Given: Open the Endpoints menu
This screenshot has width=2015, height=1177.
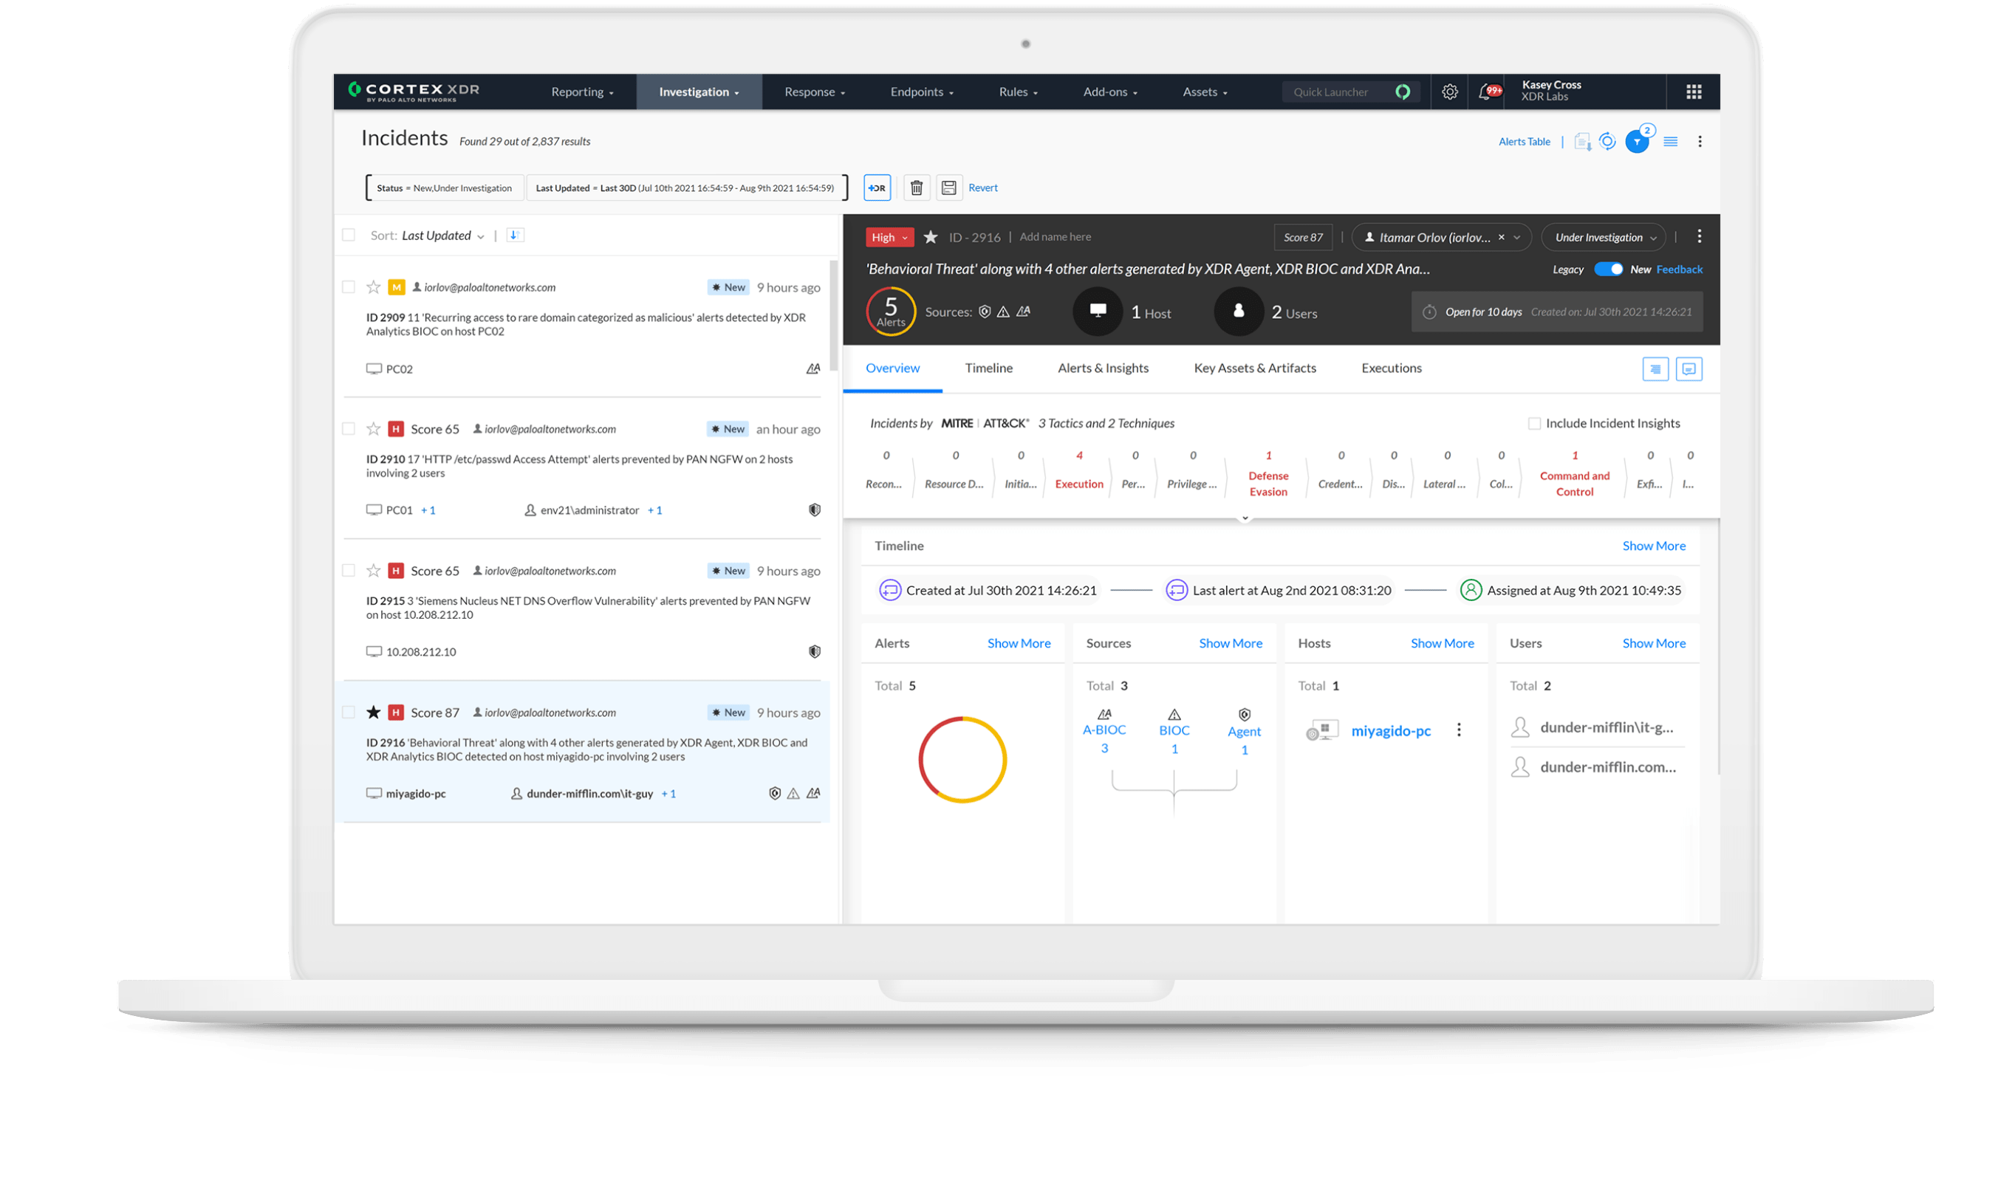Looking at the screenshot, I should coord(920,91).
